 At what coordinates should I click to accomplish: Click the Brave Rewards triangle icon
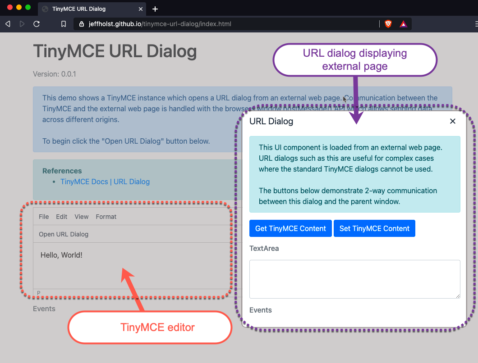(403, 24)
